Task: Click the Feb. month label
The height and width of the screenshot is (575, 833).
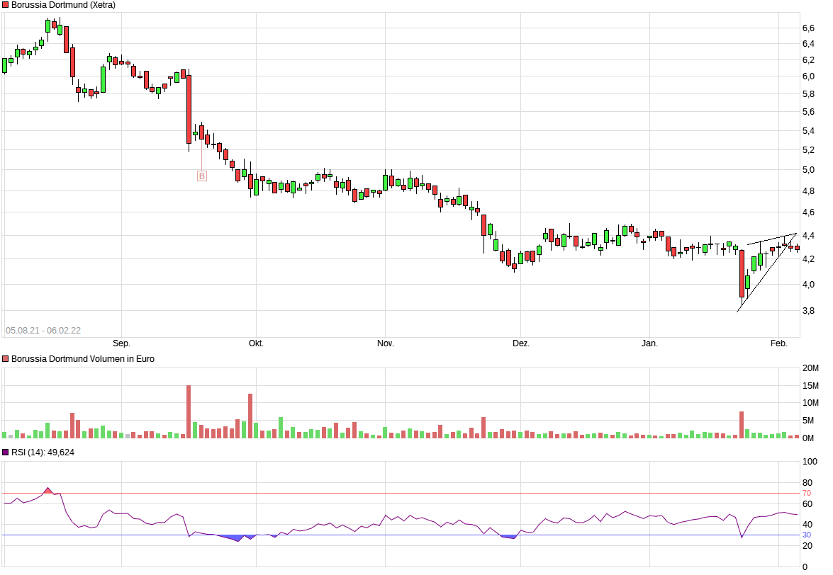Action: point(779,343)
